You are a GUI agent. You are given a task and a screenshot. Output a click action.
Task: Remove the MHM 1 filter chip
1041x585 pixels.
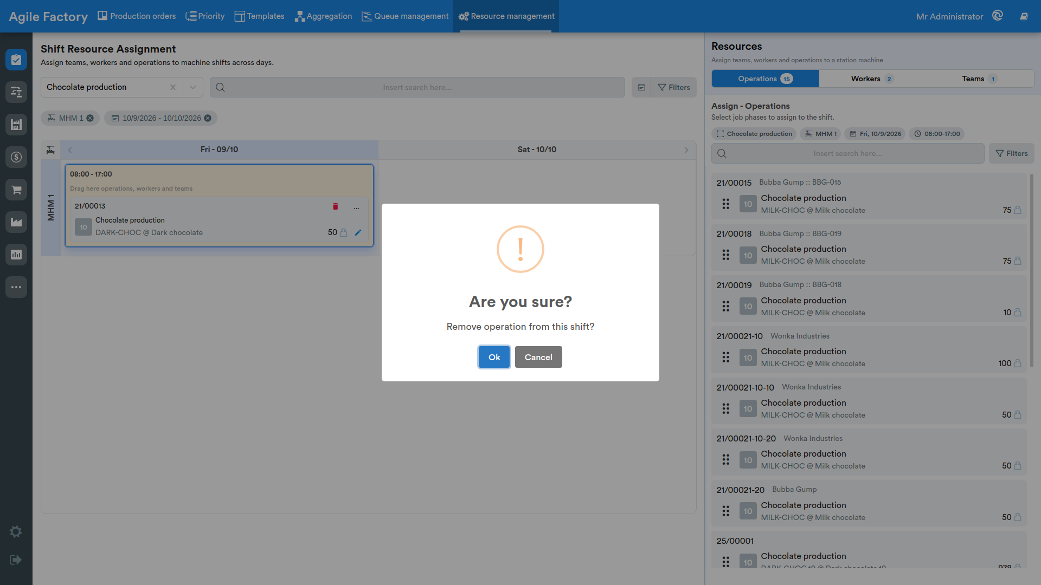click(90, 118)
